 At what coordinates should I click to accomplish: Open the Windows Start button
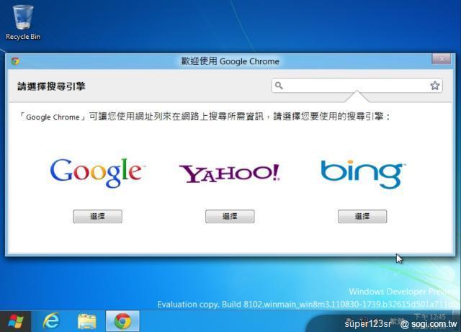coord(16,321)
